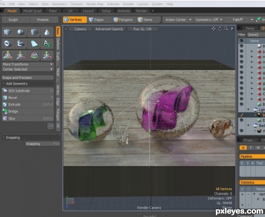The width and height of the screenshot is (265, 217).
Task: Click the snapping icon beside Falloff
Action: click(x=258, y=19)
